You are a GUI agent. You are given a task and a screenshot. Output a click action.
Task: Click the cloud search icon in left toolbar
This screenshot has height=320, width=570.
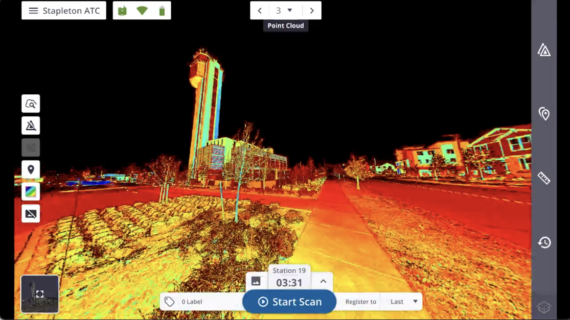point(31,104)
